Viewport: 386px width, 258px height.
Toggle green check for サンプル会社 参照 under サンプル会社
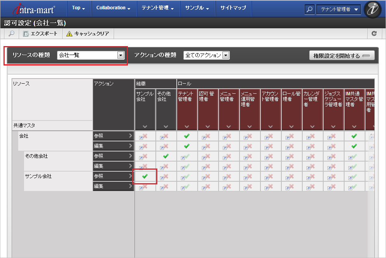(145, 176)
